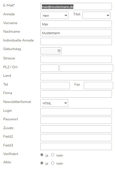Click the Ort city field

(86, 68)
